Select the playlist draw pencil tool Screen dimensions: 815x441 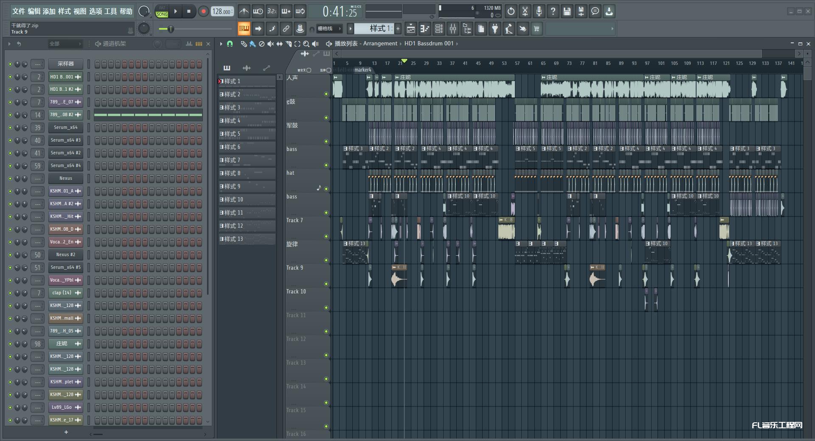pos(244,44)
